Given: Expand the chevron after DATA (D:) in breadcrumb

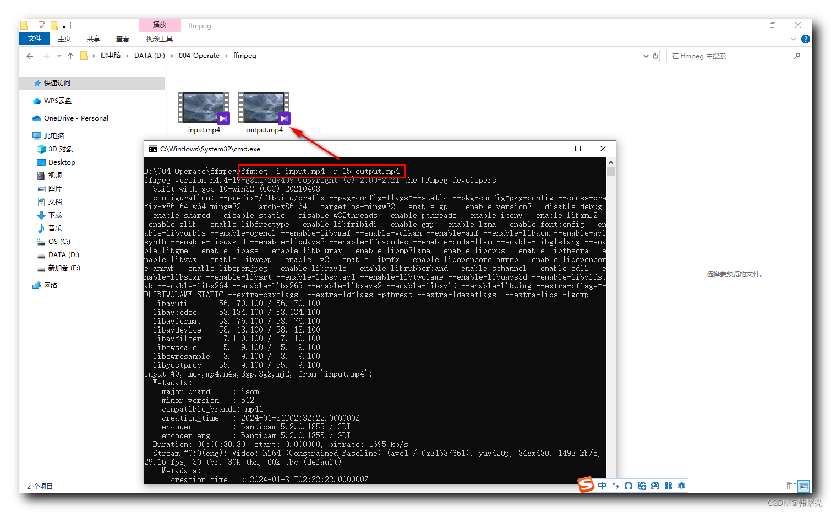Looking at the screenshot, I should 172,56.
